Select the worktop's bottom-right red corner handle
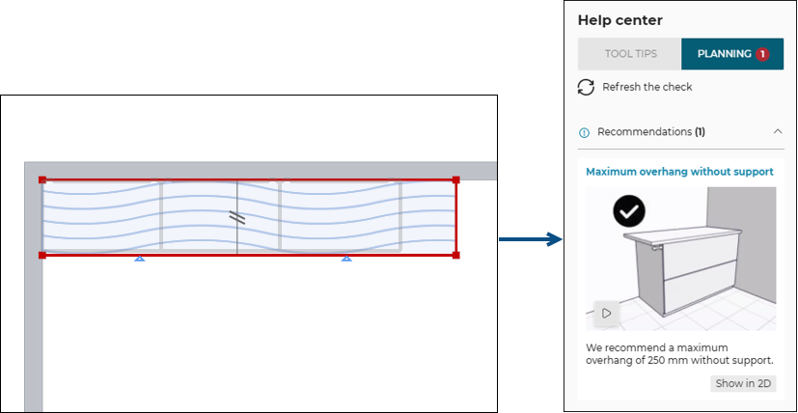The image size is (798, 413). pos(456,255)
